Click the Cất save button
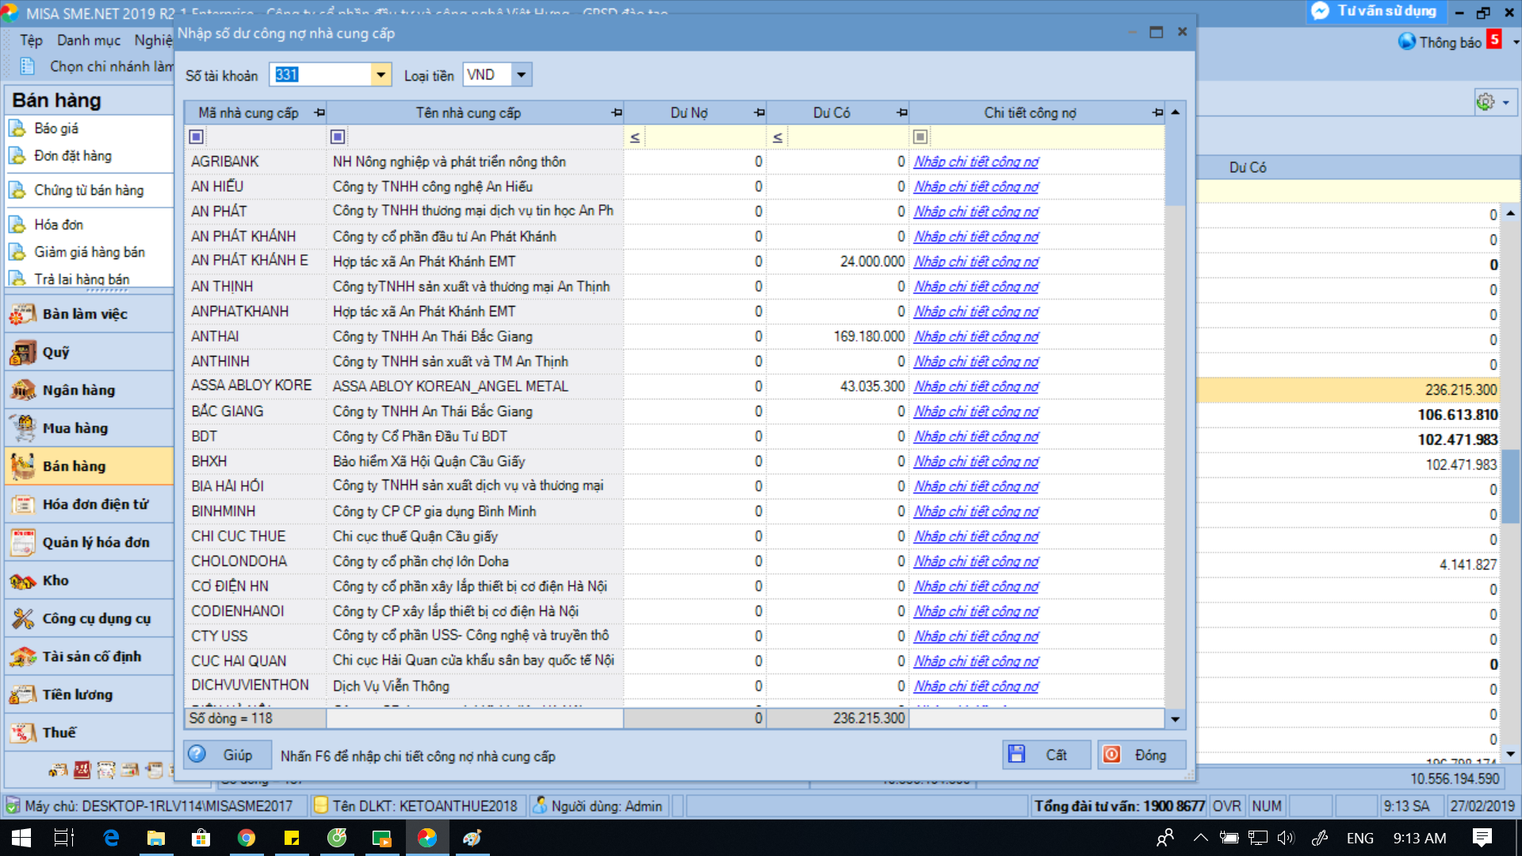Image resolution: width=1522 pixels, height=856 pixels. [x=1046, y=755]
